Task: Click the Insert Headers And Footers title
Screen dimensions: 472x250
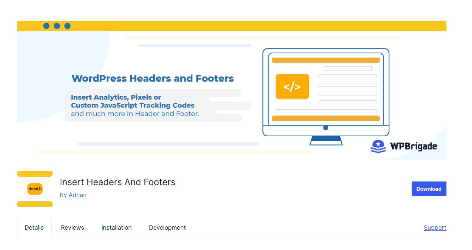Action: [117, 182]
